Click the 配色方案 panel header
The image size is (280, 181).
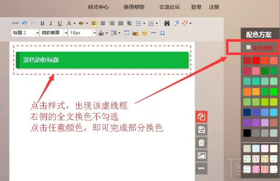click(x=259, y=35)
